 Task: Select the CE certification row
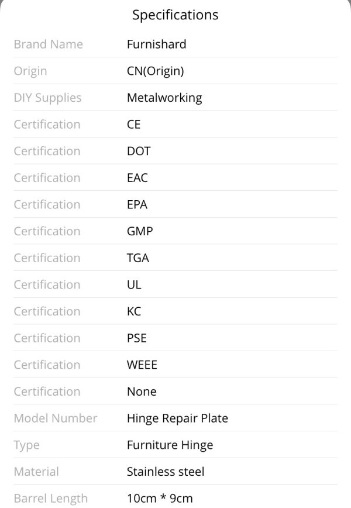175,124
